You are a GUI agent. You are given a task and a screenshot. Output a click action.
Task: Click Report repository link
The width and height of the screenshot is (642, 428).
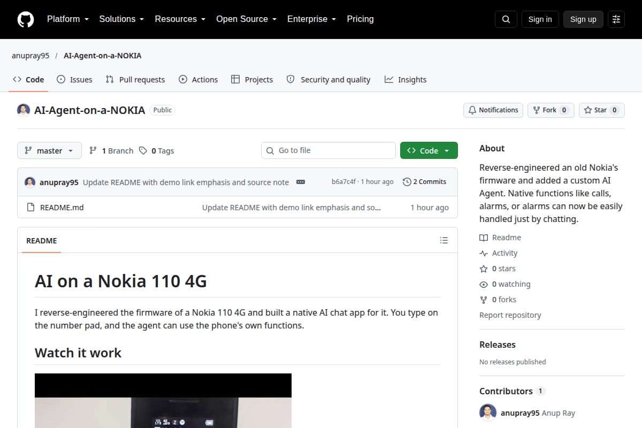pos(510,315)
